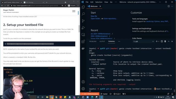Click the Roger Perkin site title
Viewport: 176px width, 99px height.
9,10
